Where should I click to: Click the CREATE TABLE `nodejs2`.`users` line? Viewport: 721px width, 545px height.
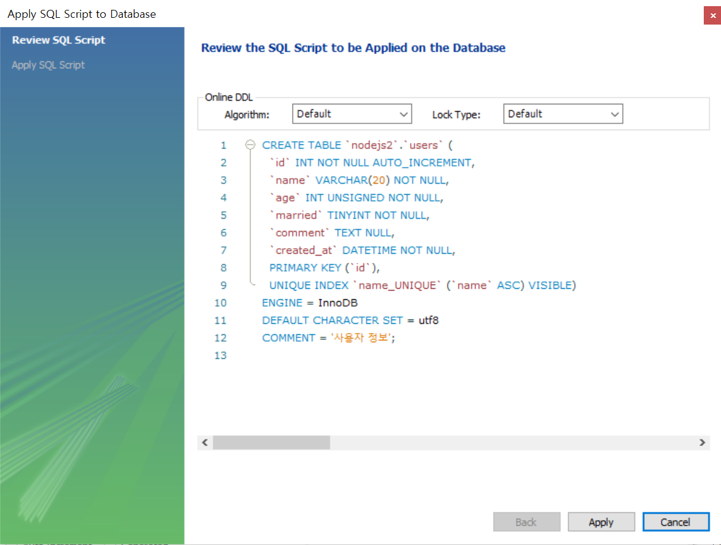coord(357,145)
